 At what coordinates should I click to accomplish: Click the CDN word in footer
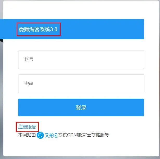[x=72, y=135]
